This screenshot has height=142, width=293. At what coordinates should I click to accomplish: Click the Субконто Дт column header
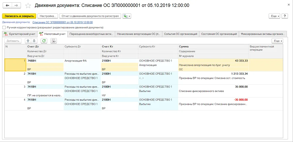pos(82,47)
